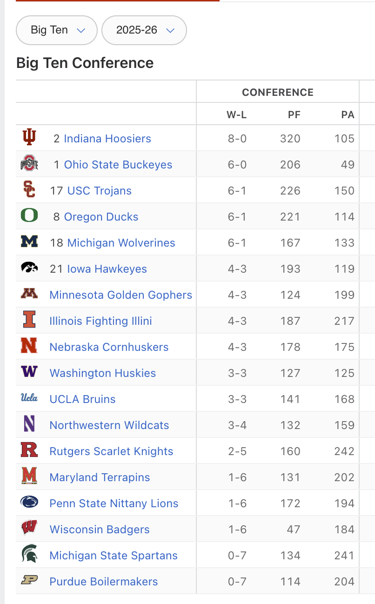The width and height of the screenshot is (375, 604).
Task: Click the Wisconsin Badgers W logo
Action: [x=29, y=529]
